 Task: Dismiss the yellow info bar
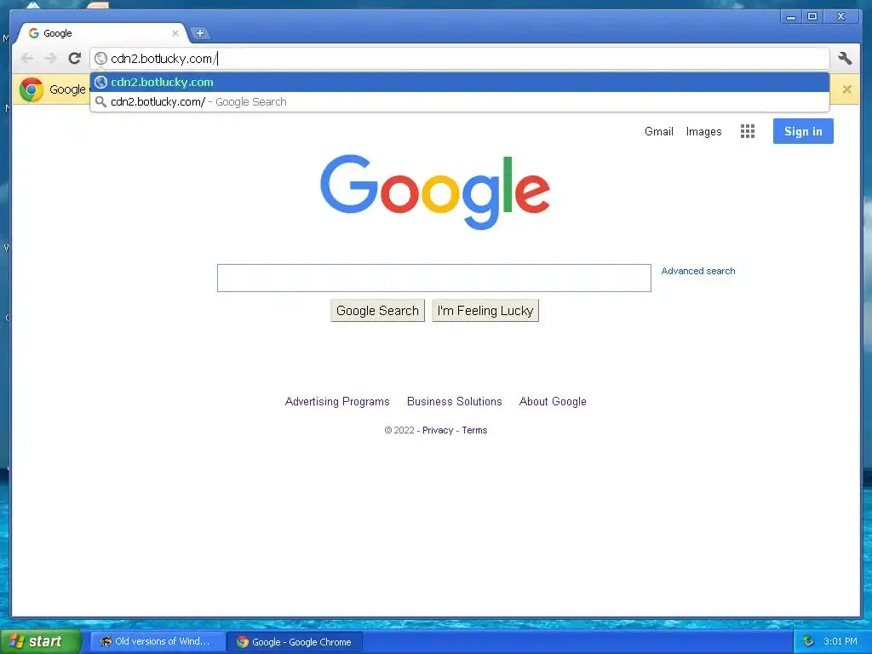pos(847,89)
